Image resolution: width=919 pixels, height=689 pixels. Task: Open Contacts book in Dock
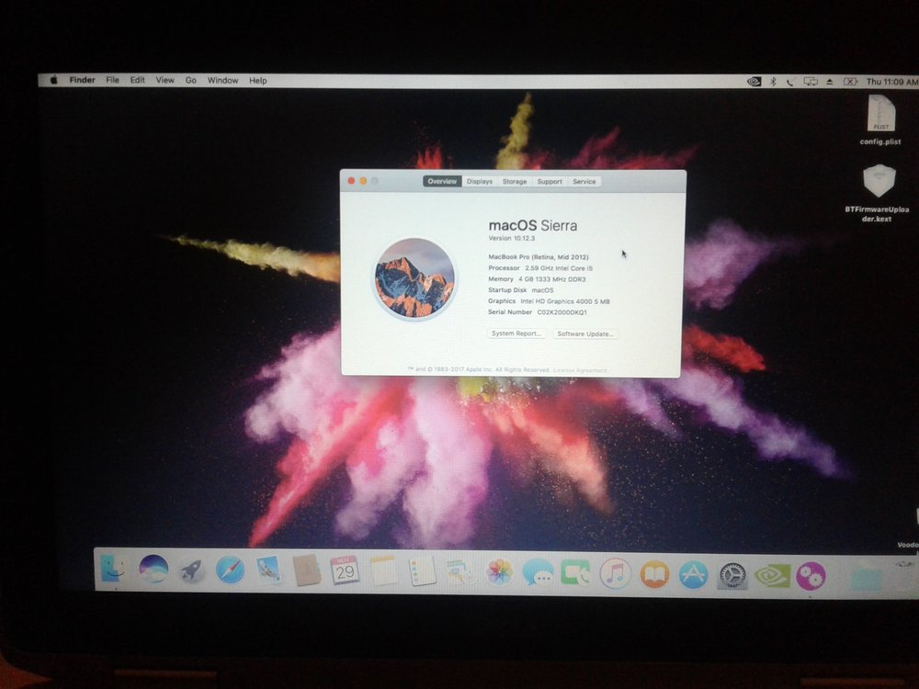tap(307, 570)
